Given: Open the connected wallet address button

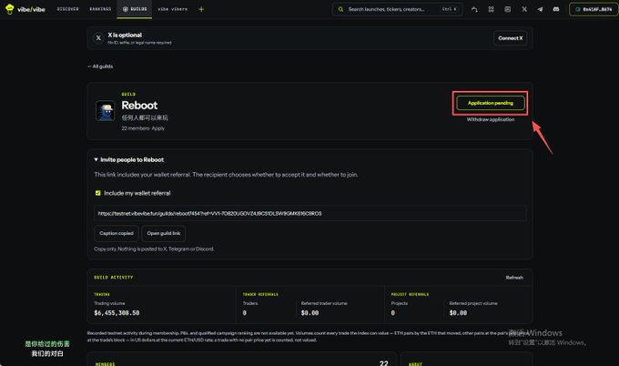Looking at the screenshot, I should [594, 9].
